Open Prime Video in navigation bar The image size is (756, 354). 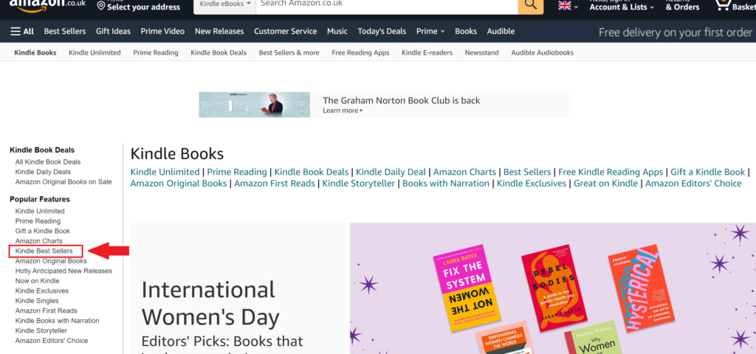point(162,31)
